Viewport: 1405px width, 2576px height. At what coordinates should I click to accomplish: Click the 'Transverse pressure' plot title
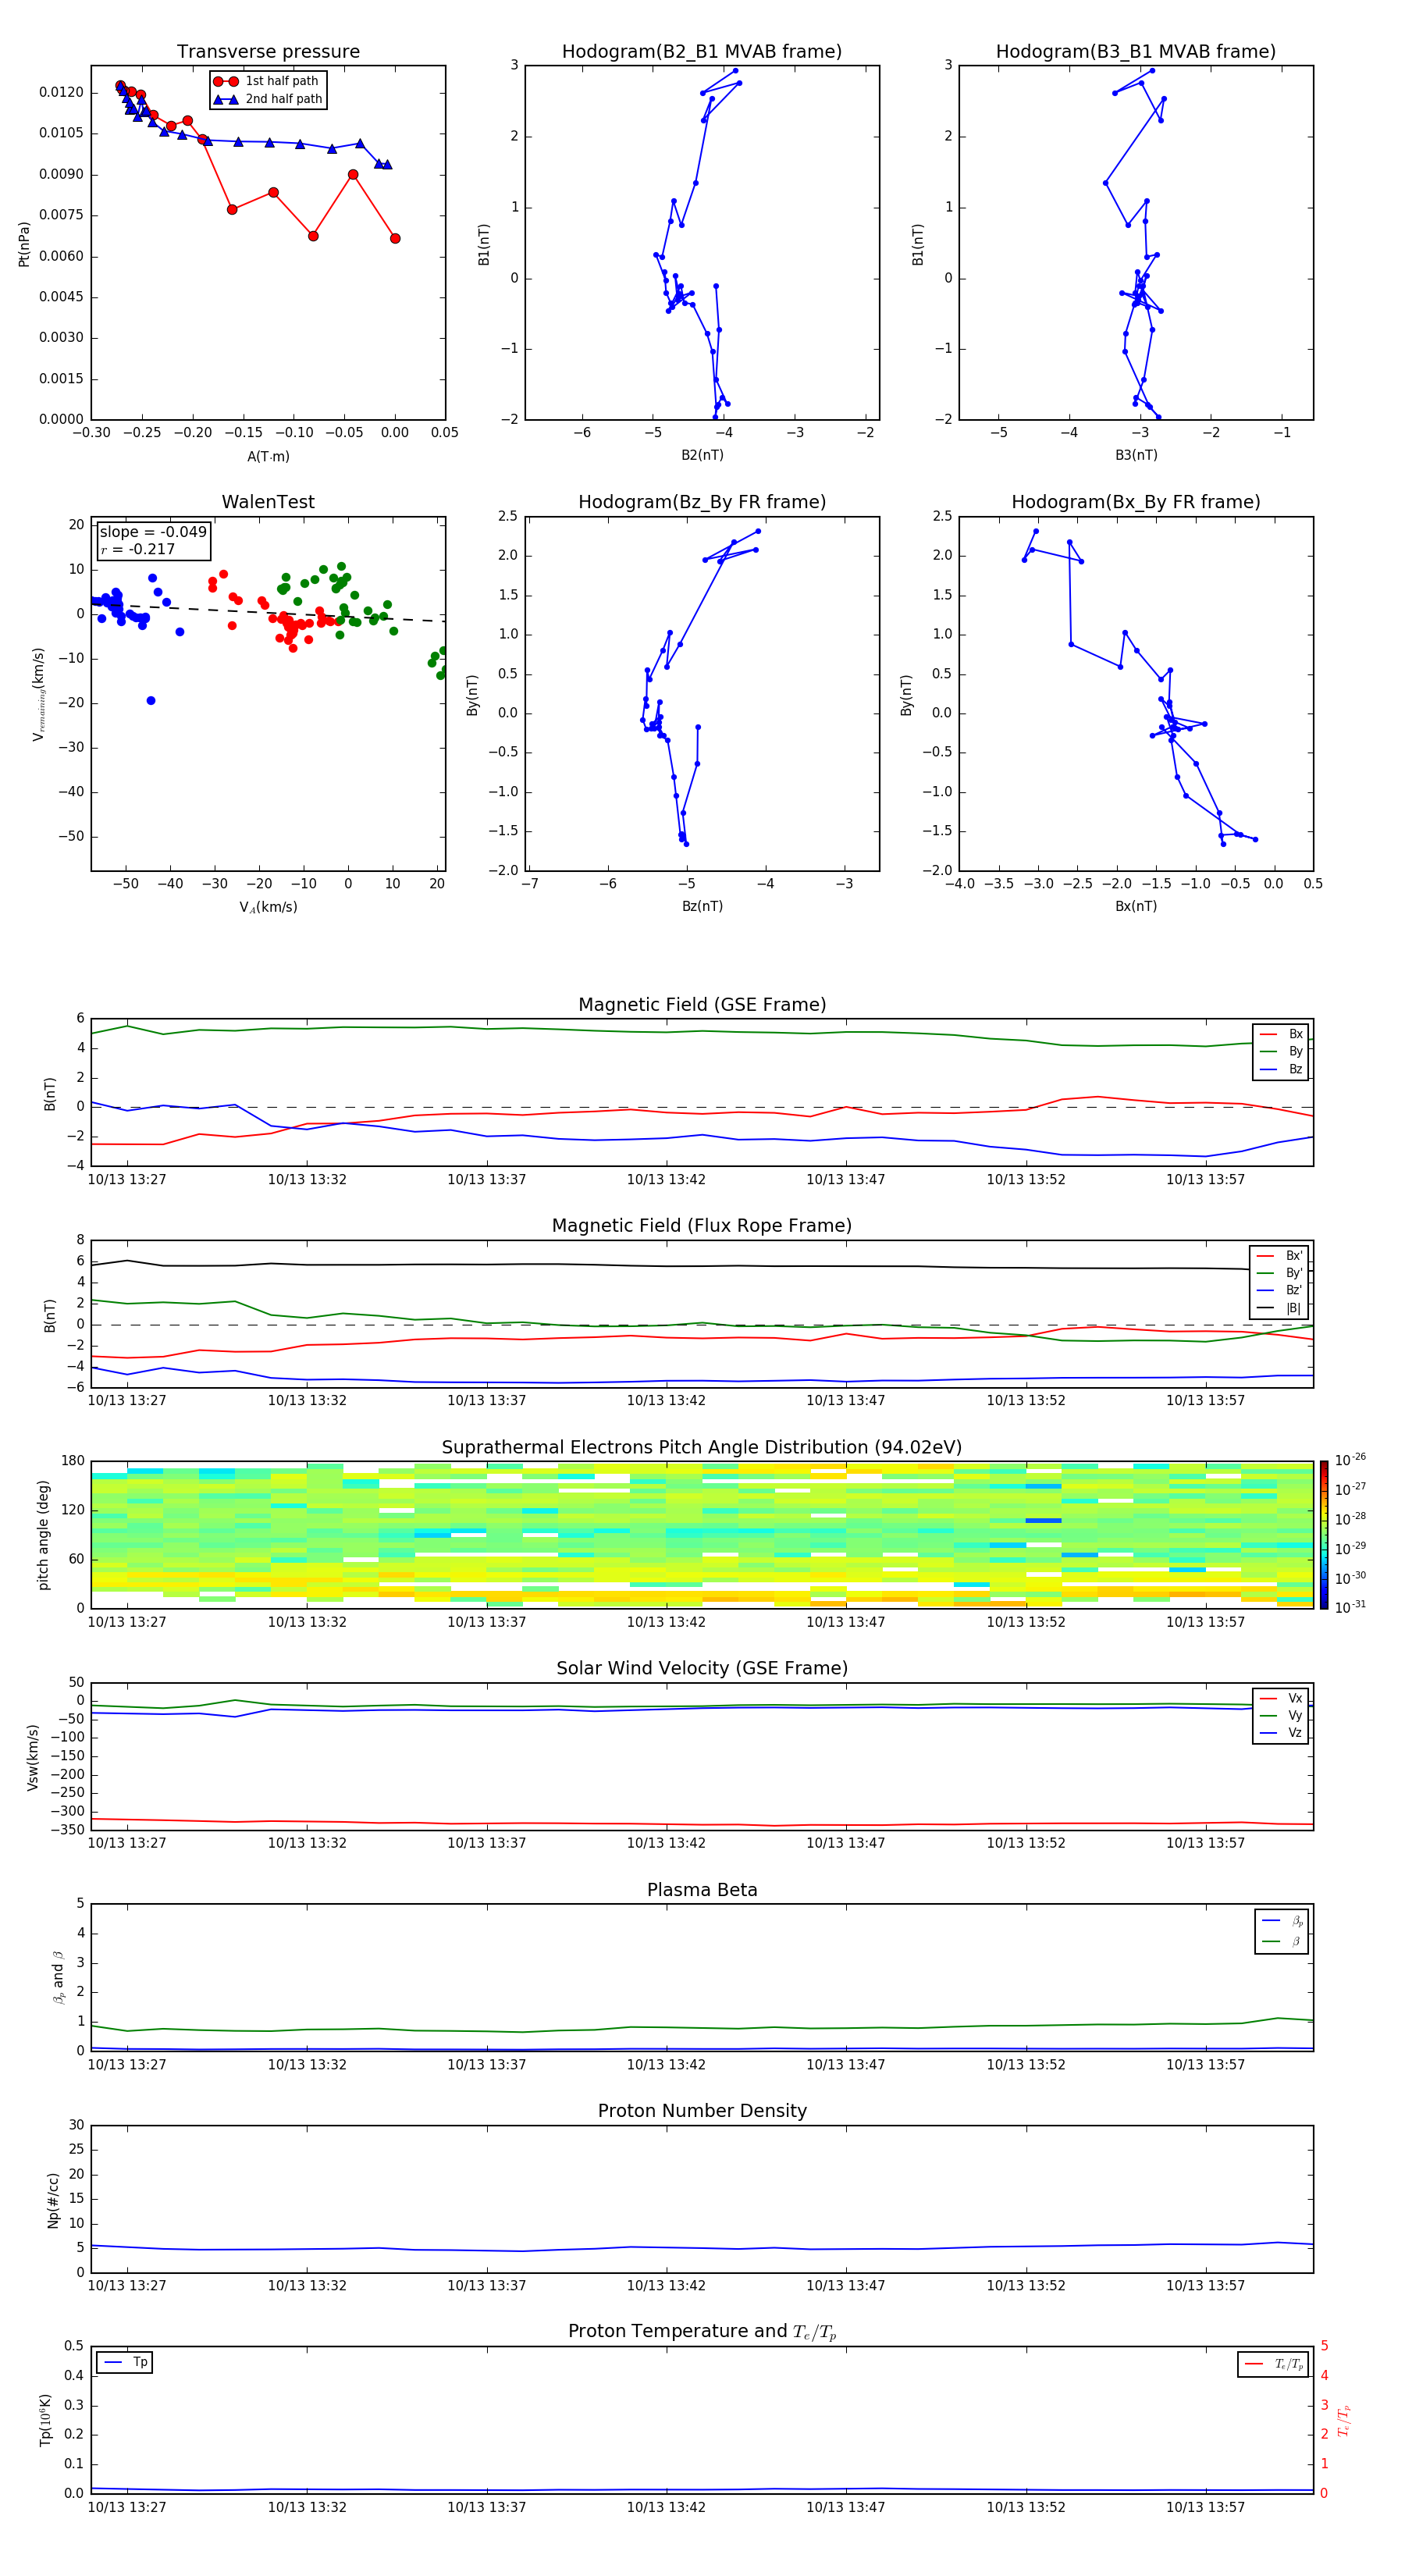point(268,52)
